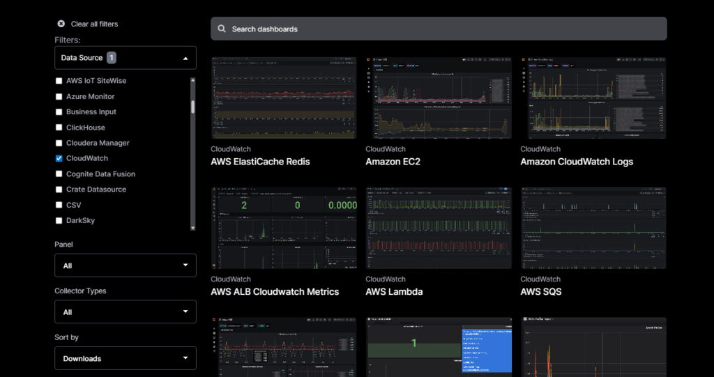Click the data source list scroll-up arrow

(192, 80)
